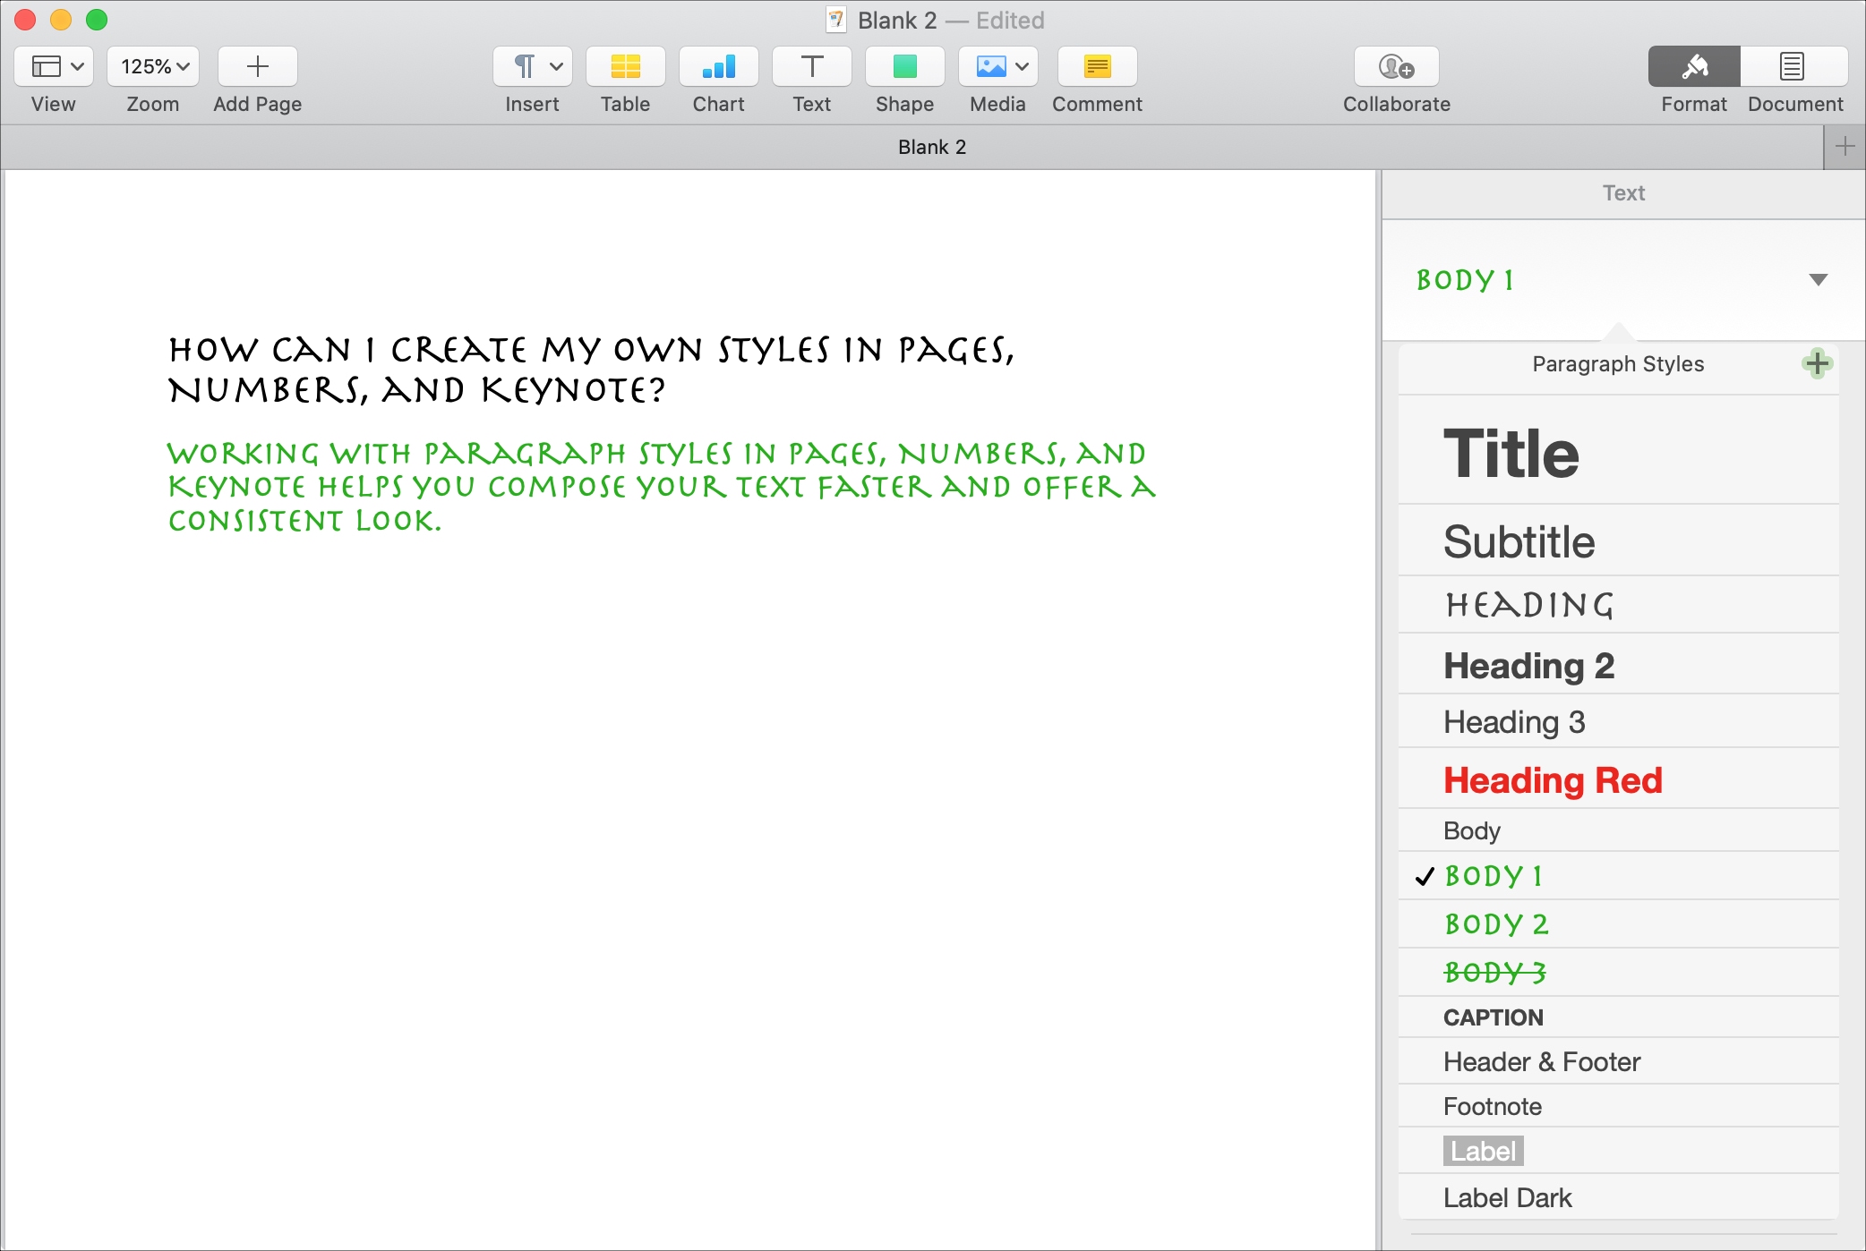This screenshot has height=1251, width=1866.
Task: Click the Collaborate icon
Action: [x=1397, y=66]
